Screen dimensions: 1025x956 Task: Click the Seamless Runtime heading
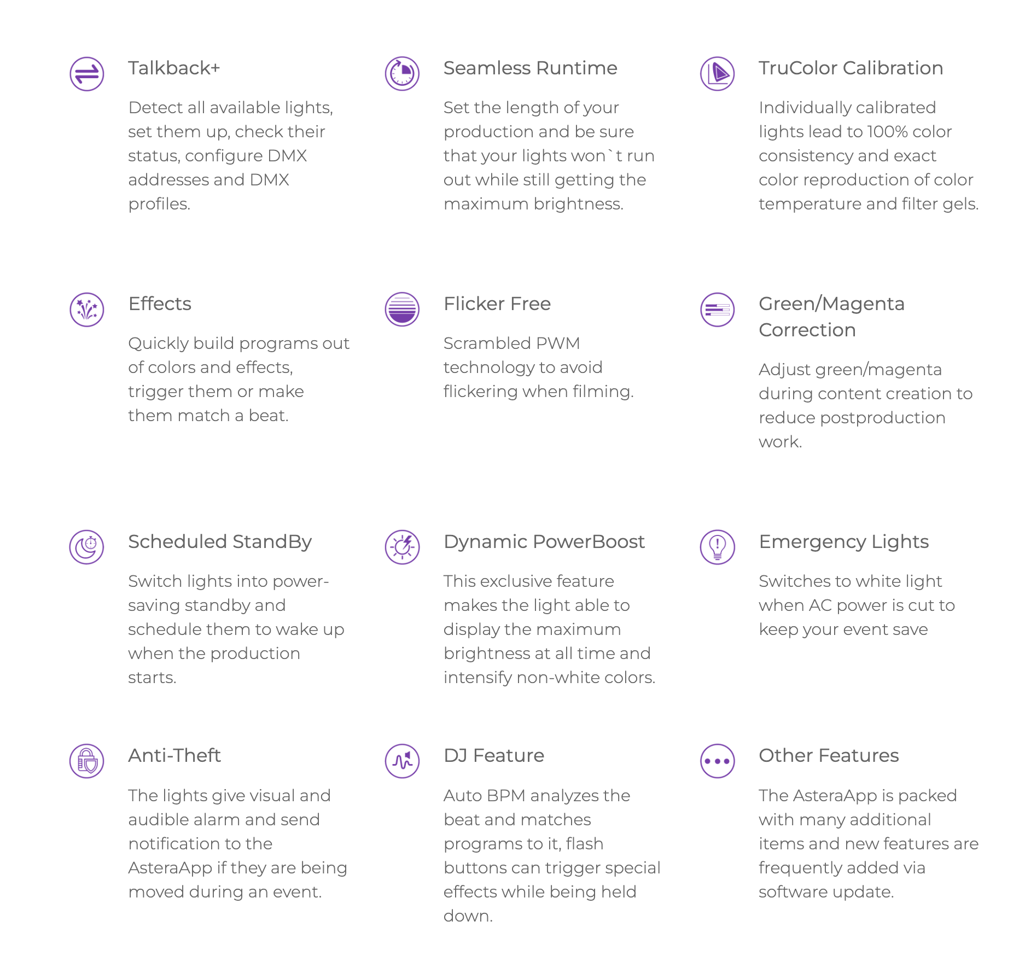530,68
